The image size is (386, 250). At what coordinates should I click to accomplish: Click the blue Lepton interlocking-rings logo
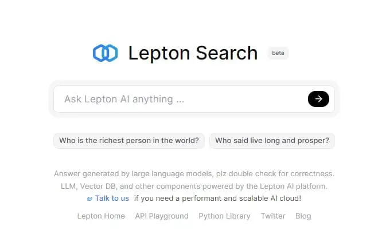coord(105,53)
